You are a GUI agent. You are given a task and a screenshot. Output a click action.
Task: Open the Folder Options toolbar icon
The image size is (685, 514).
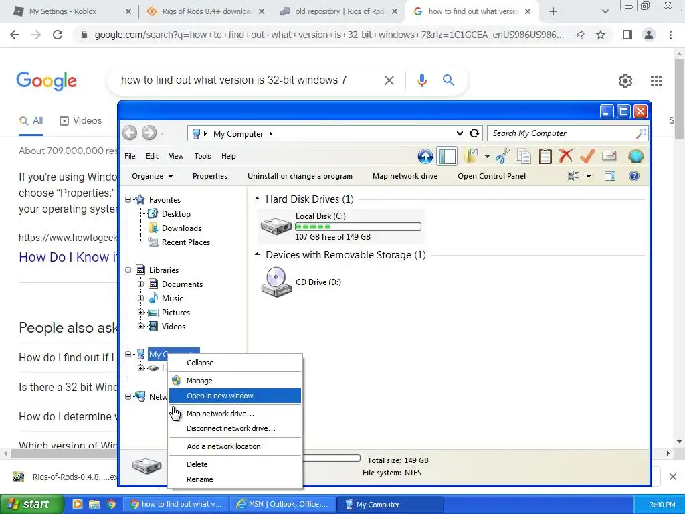pos(472,156)
